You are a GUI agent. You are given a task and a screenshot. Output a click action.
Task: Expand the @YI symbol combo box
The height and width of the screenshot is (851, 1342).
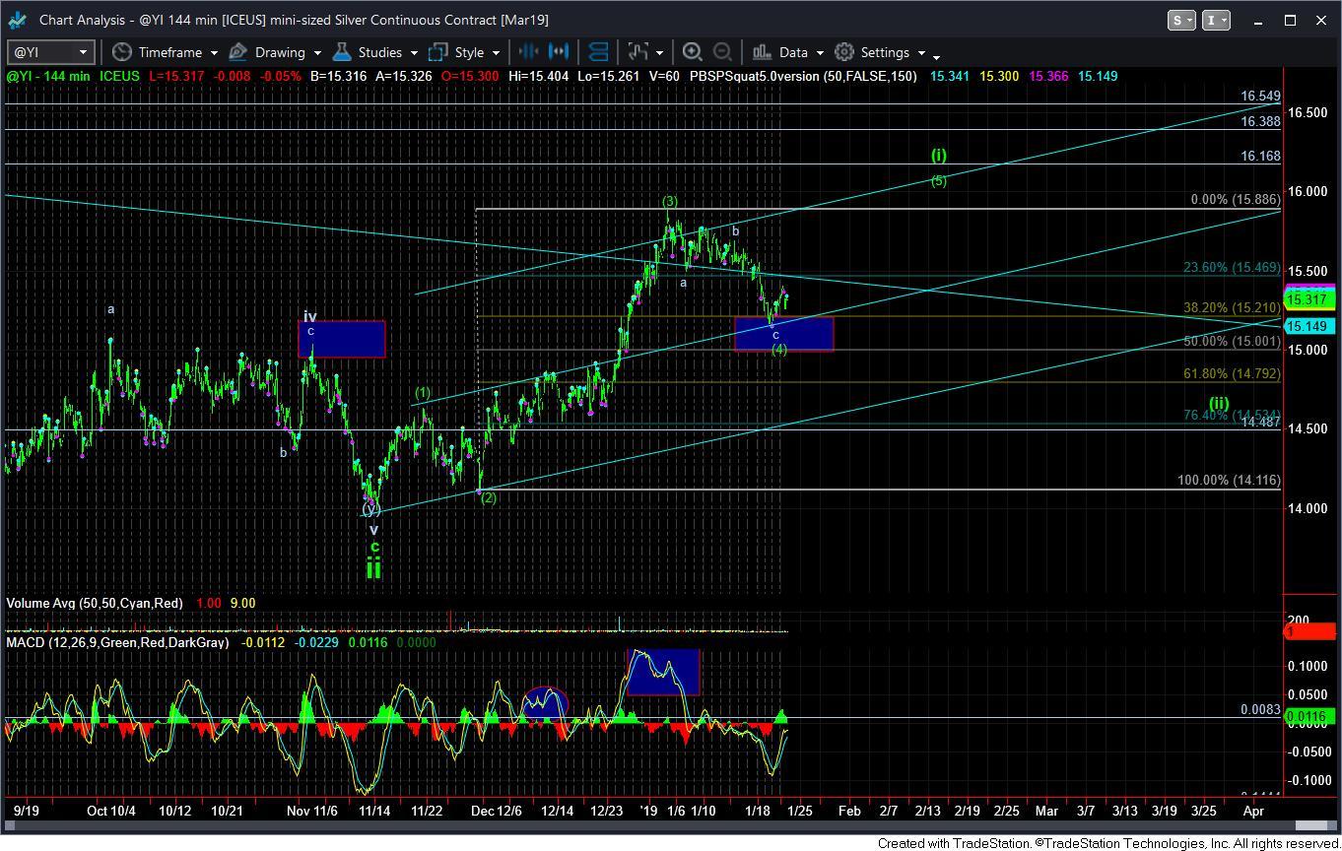[83, 52]
